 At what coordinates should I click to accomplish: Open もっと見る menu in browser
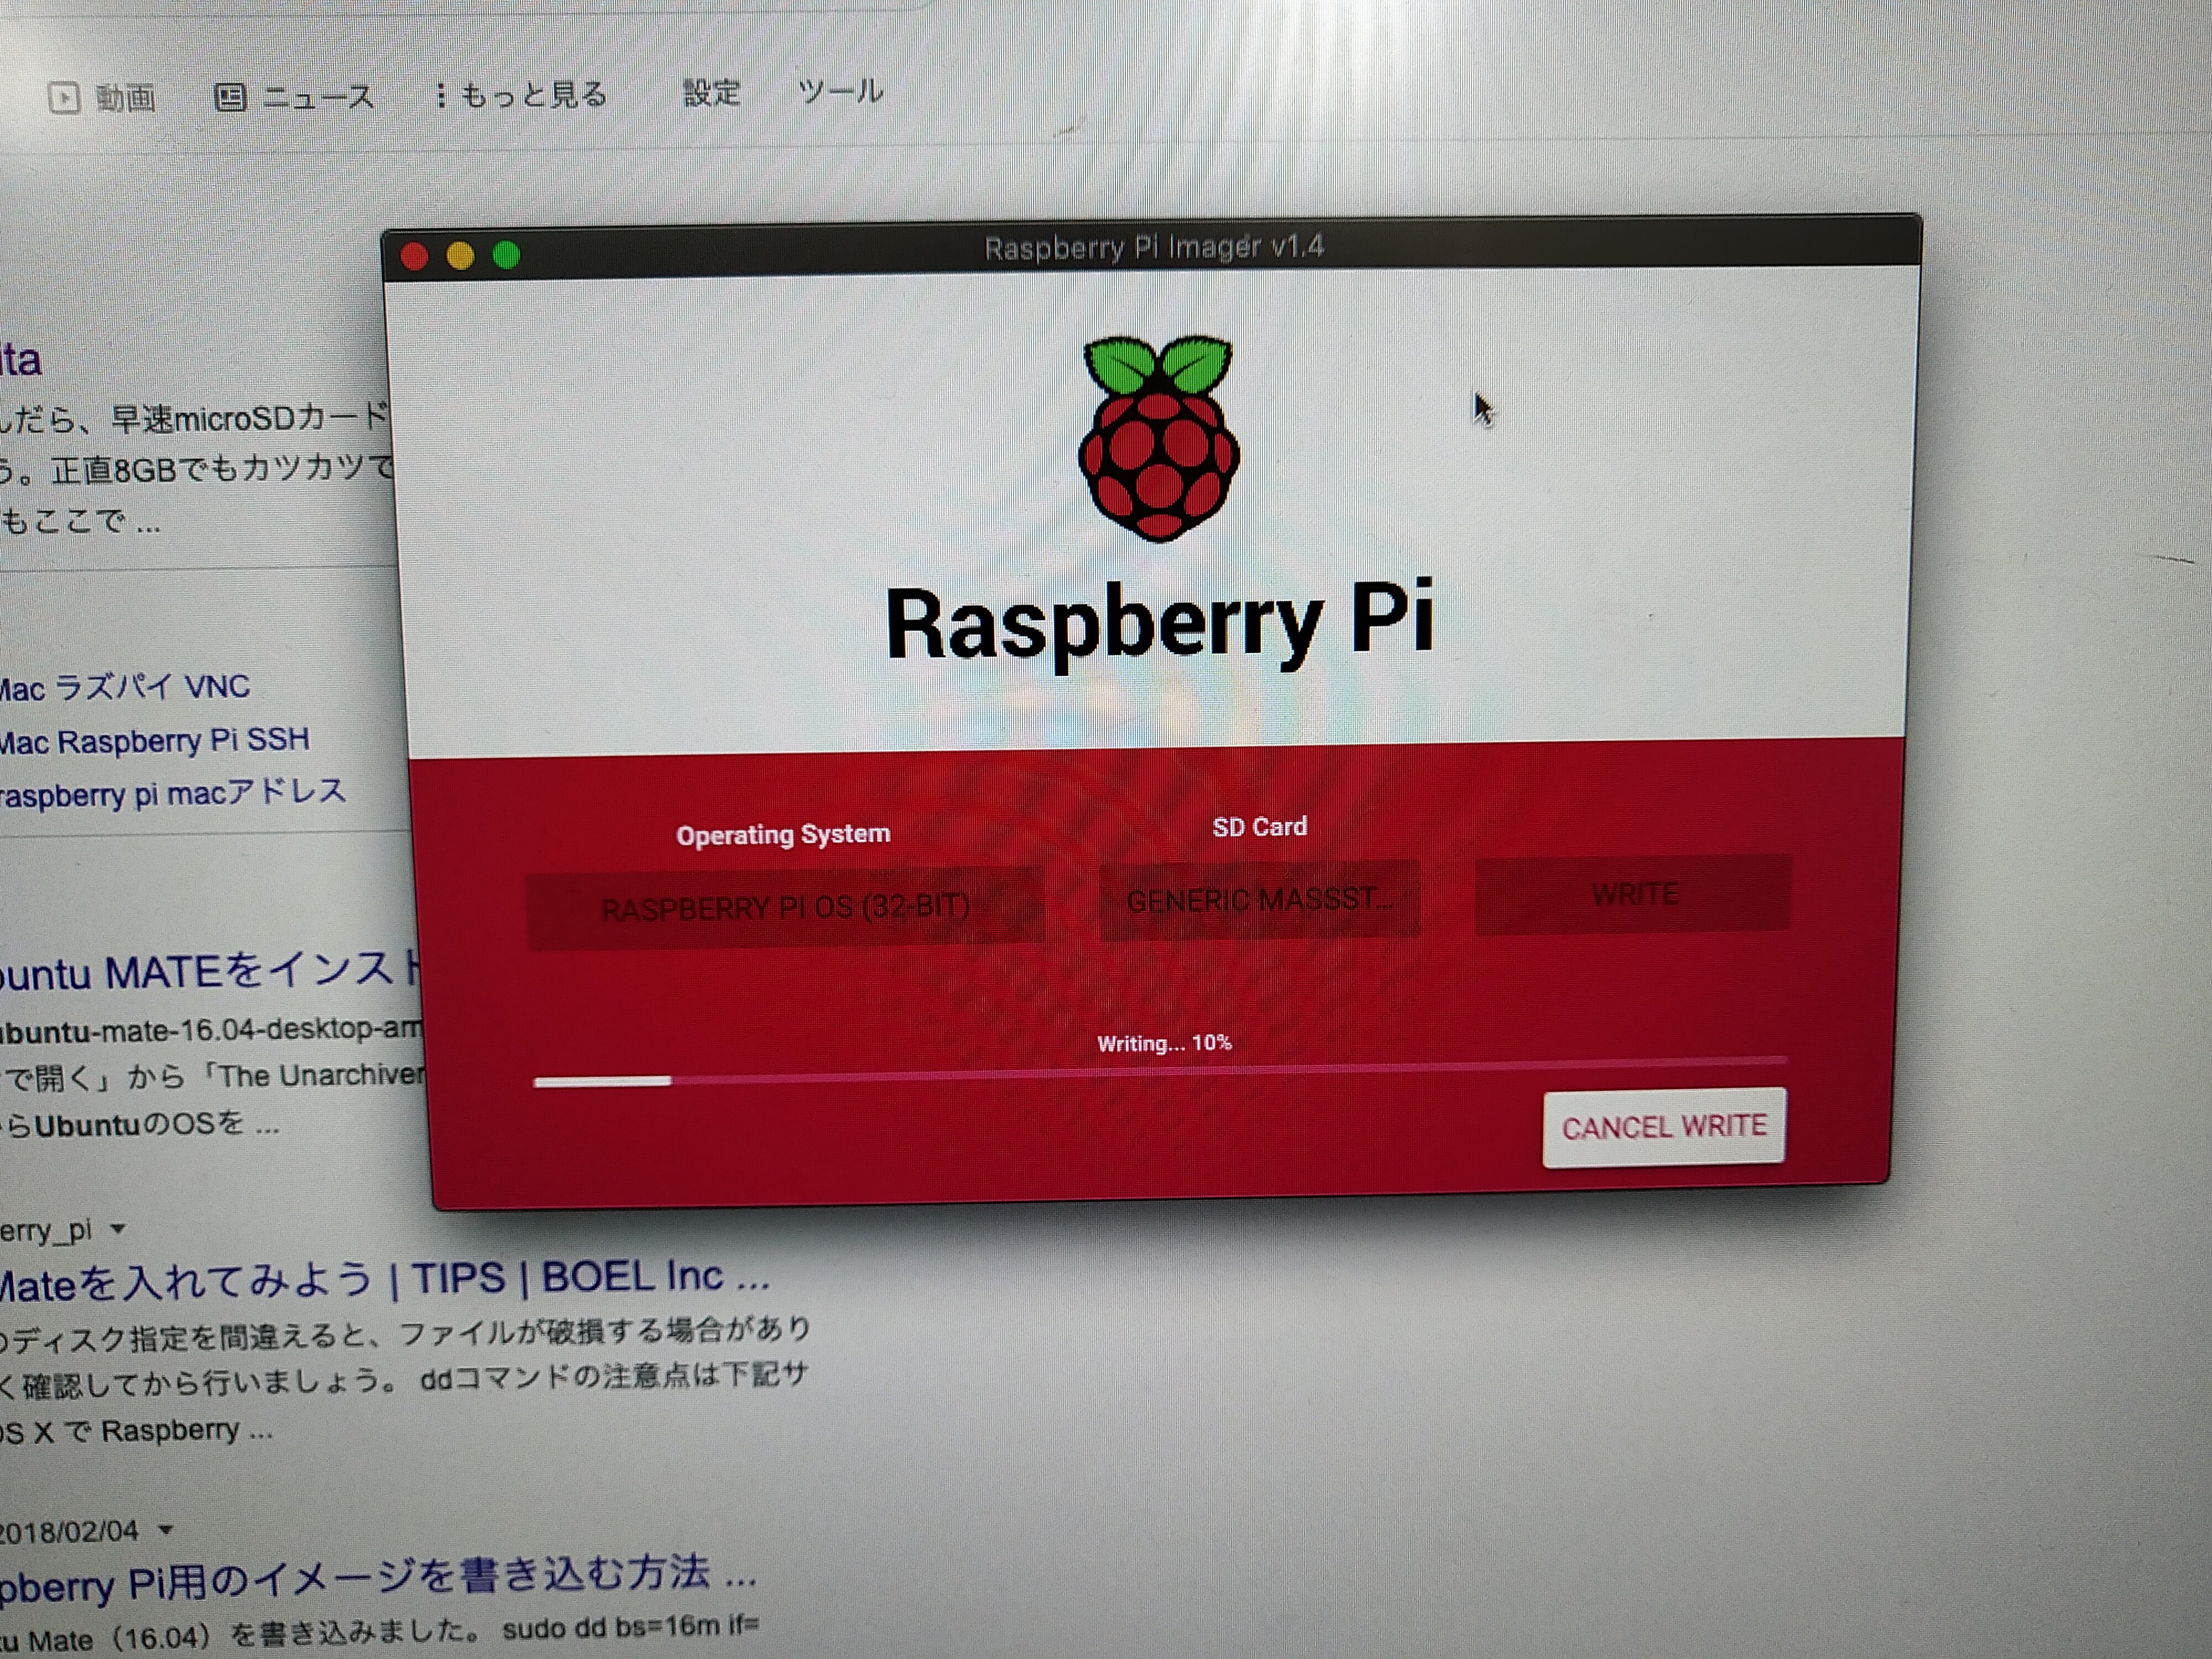click(522, 95)
